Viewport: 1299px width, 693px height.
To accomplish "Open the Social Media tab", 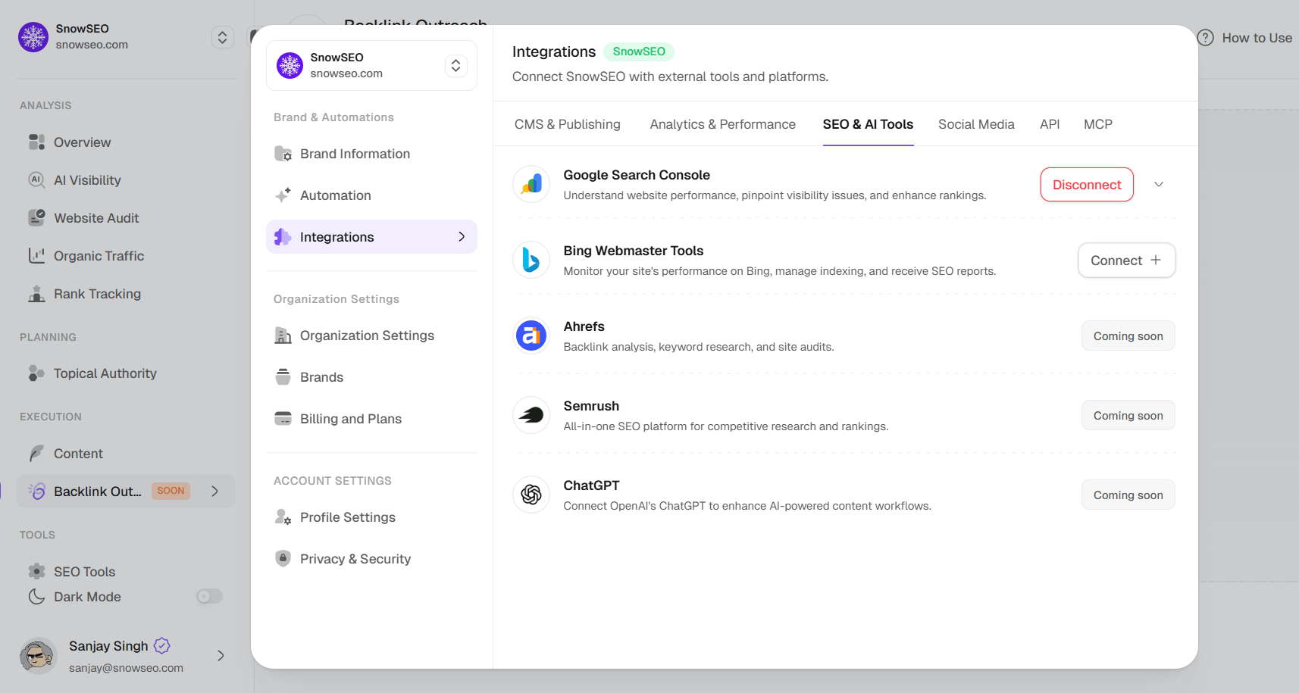I will pyautogui.click(x=976, y=124).
